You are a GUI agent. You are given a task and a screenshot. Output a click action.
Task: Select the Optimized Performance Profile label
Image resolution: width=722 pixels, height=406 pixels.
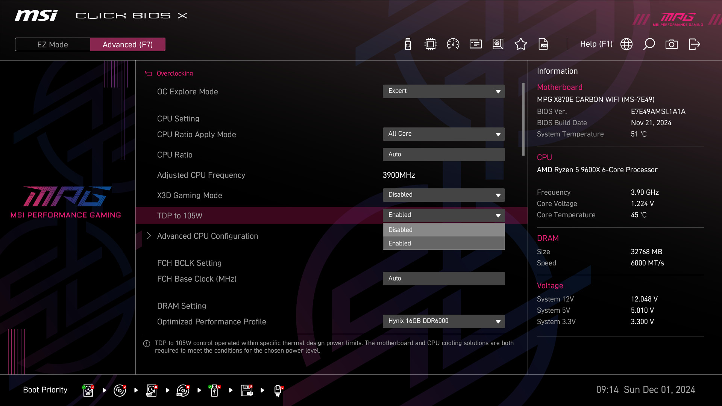click(x=211, y=322)
